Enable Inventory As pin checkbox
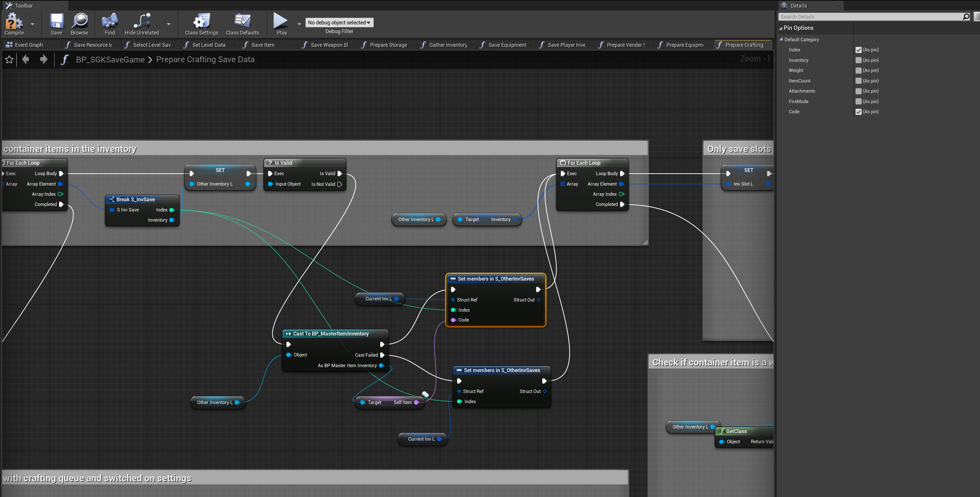This screenshot has height=497, width=980. [858, 60]
